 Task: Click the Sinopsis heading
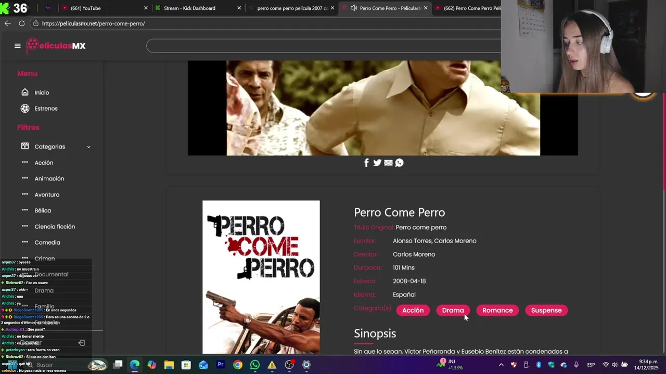coord(375,333)
